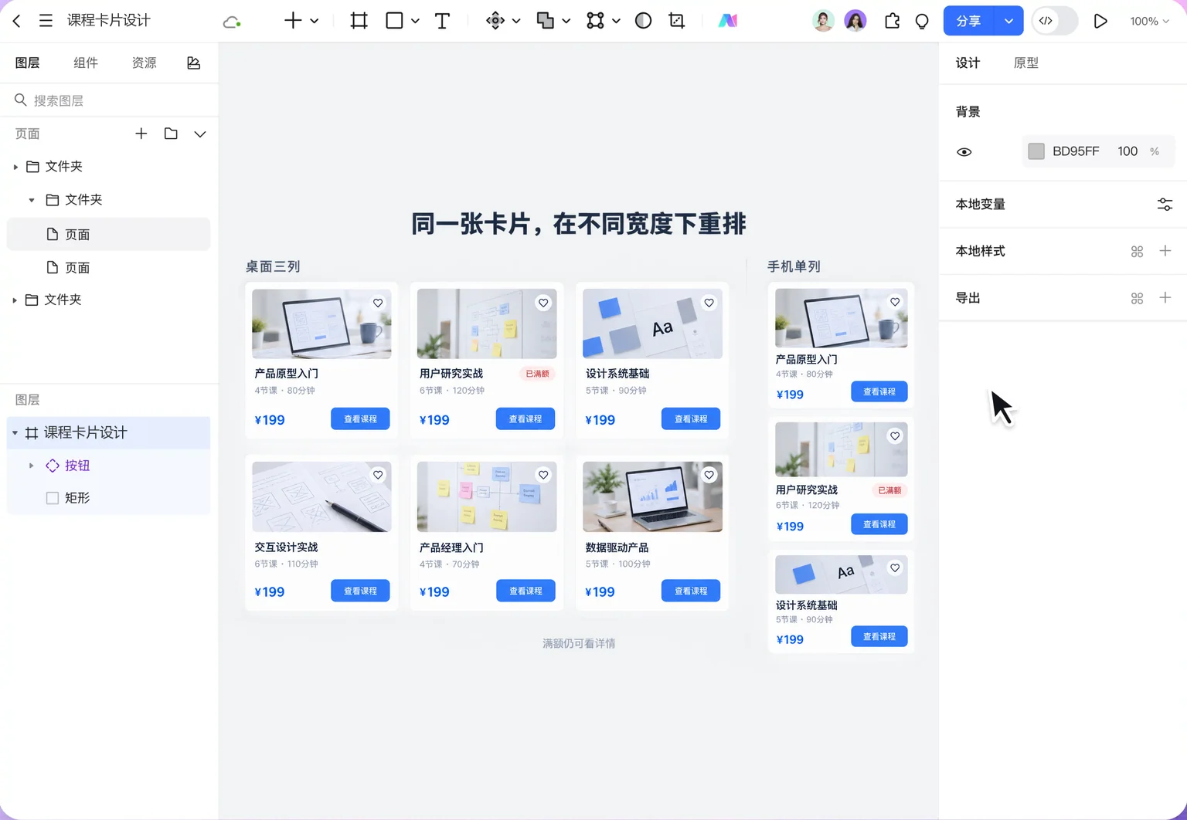
Task: Collapse the pages section chevron
Action: click(x=200, y=134)
